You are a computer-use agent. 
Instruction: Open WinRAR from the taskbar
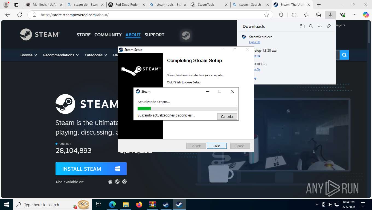click(153, 205)
